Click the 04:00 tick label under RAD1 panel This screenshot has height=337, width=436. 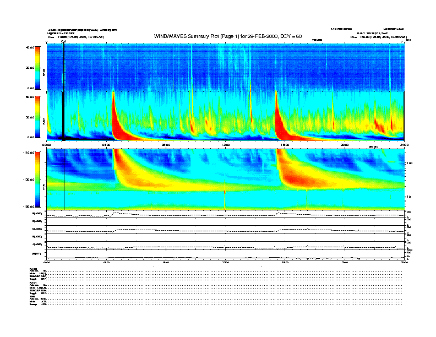[106, 145]
